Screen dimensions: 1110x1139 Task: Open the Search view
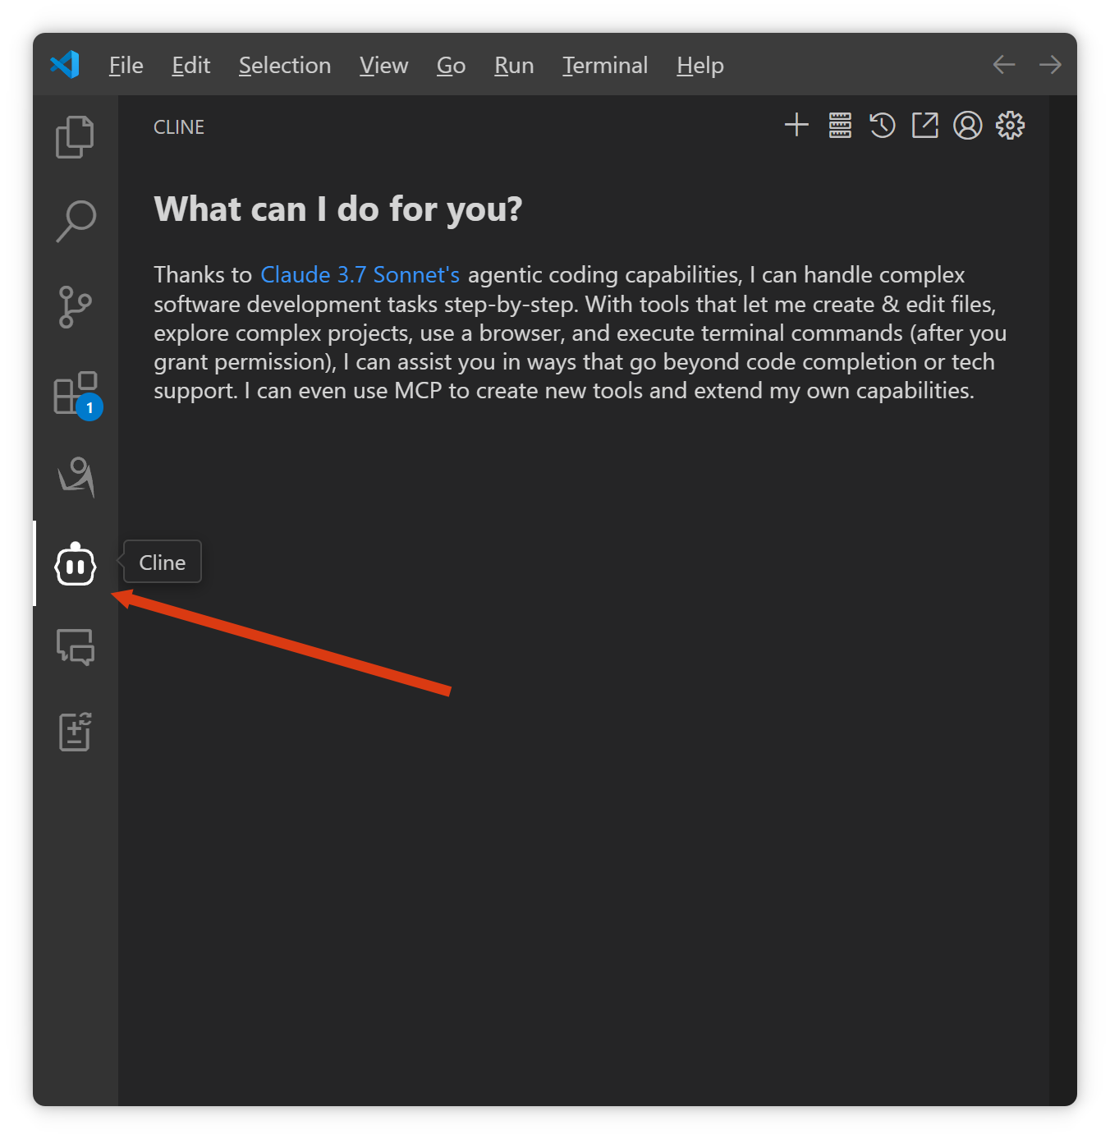75,222
